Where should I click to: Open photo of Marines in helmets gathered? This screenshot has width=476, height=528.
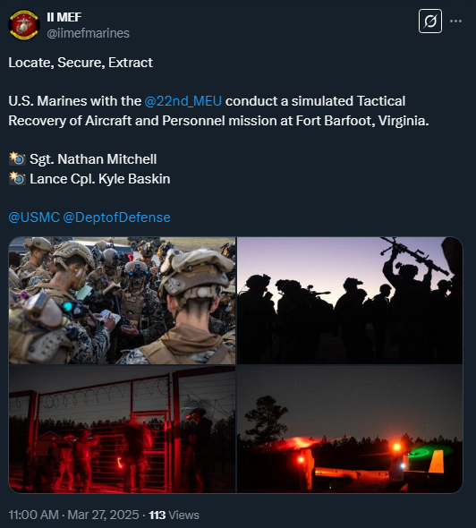coord(122,301)
